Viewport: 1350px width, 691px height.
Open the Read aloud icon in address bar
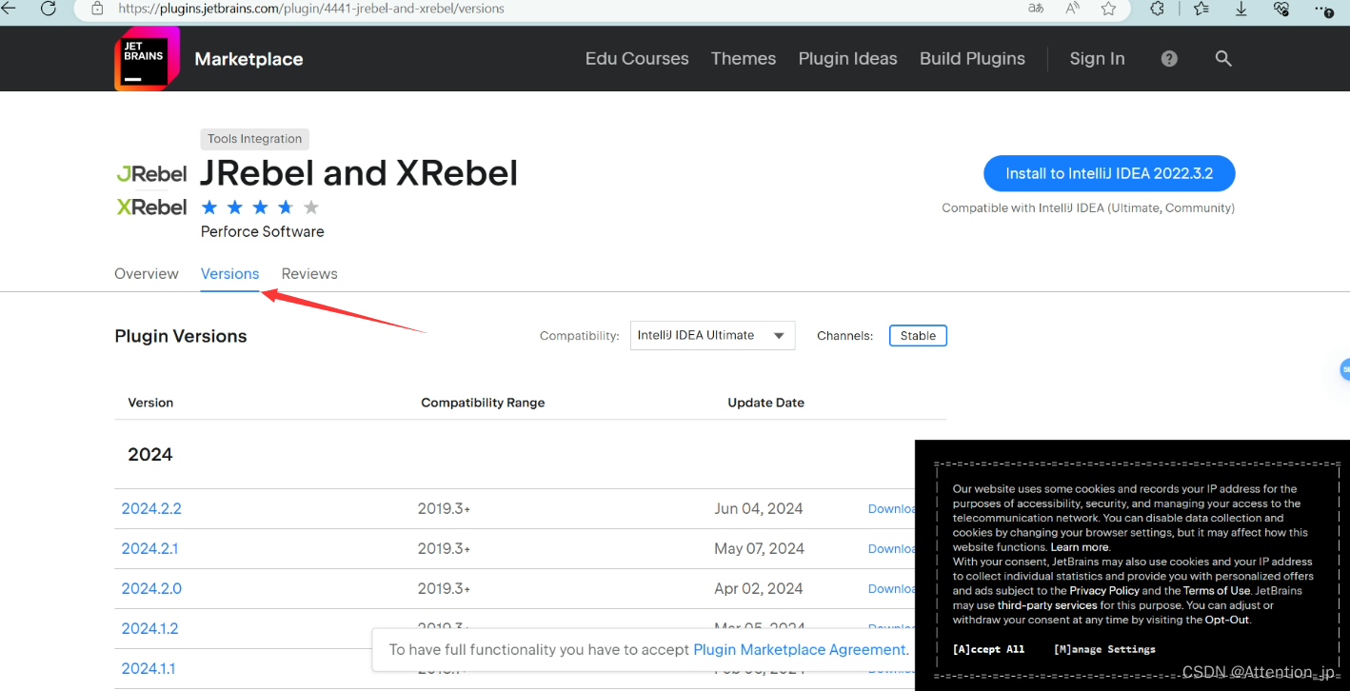(x=1072, y=9)
